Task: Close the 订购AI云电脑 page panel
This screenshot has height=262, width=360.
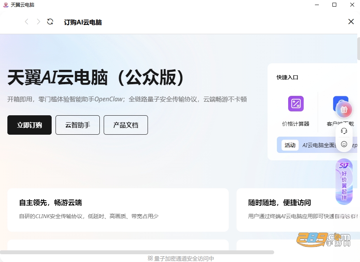Action: (x=351, y=22)
